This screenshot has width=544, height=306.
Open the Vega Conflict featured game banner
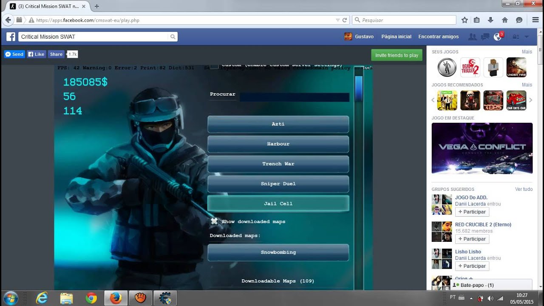pyautogui.click(x=482, y=148)
